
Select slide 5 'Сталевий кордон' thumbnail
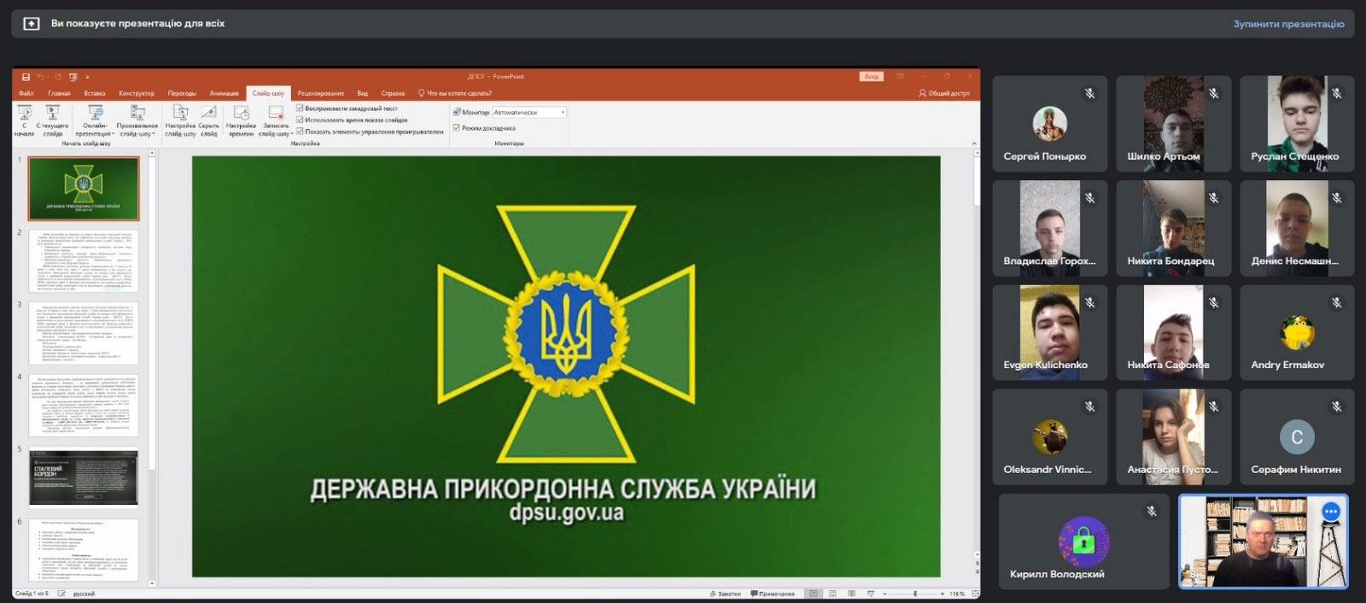tap(84, 477)
